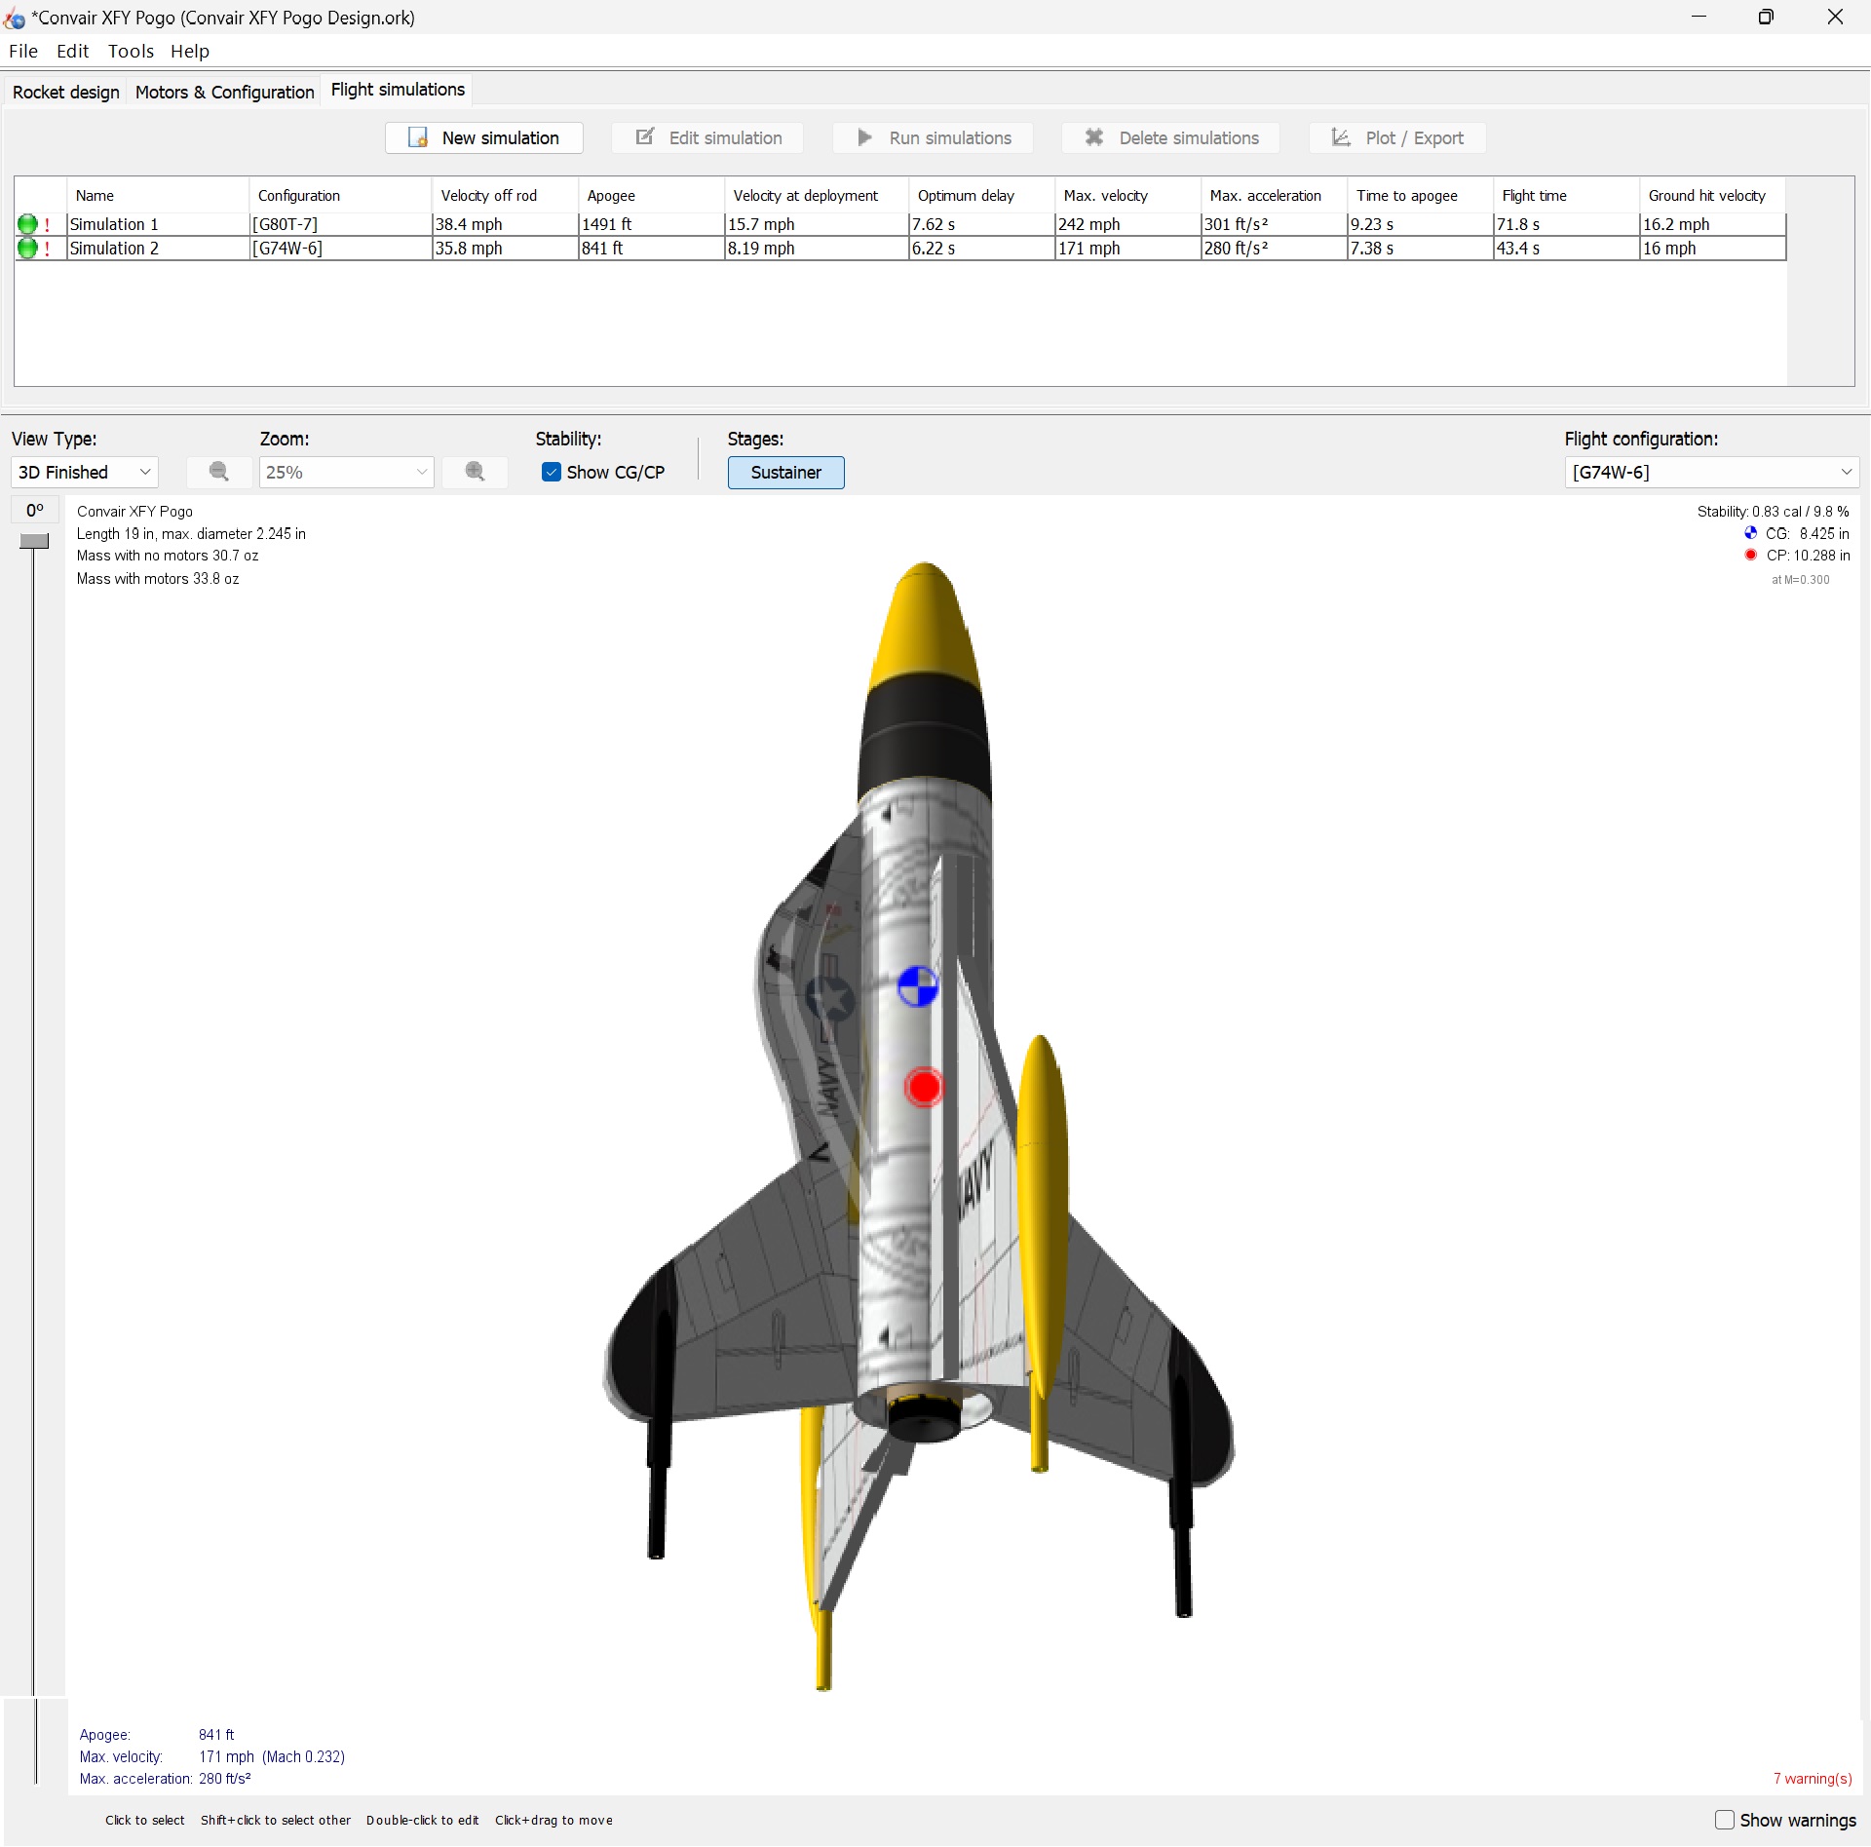This screenshot has height=1847, width=1871.
Task: Click the Max. acceleration column header
Action: [1274, 195]
